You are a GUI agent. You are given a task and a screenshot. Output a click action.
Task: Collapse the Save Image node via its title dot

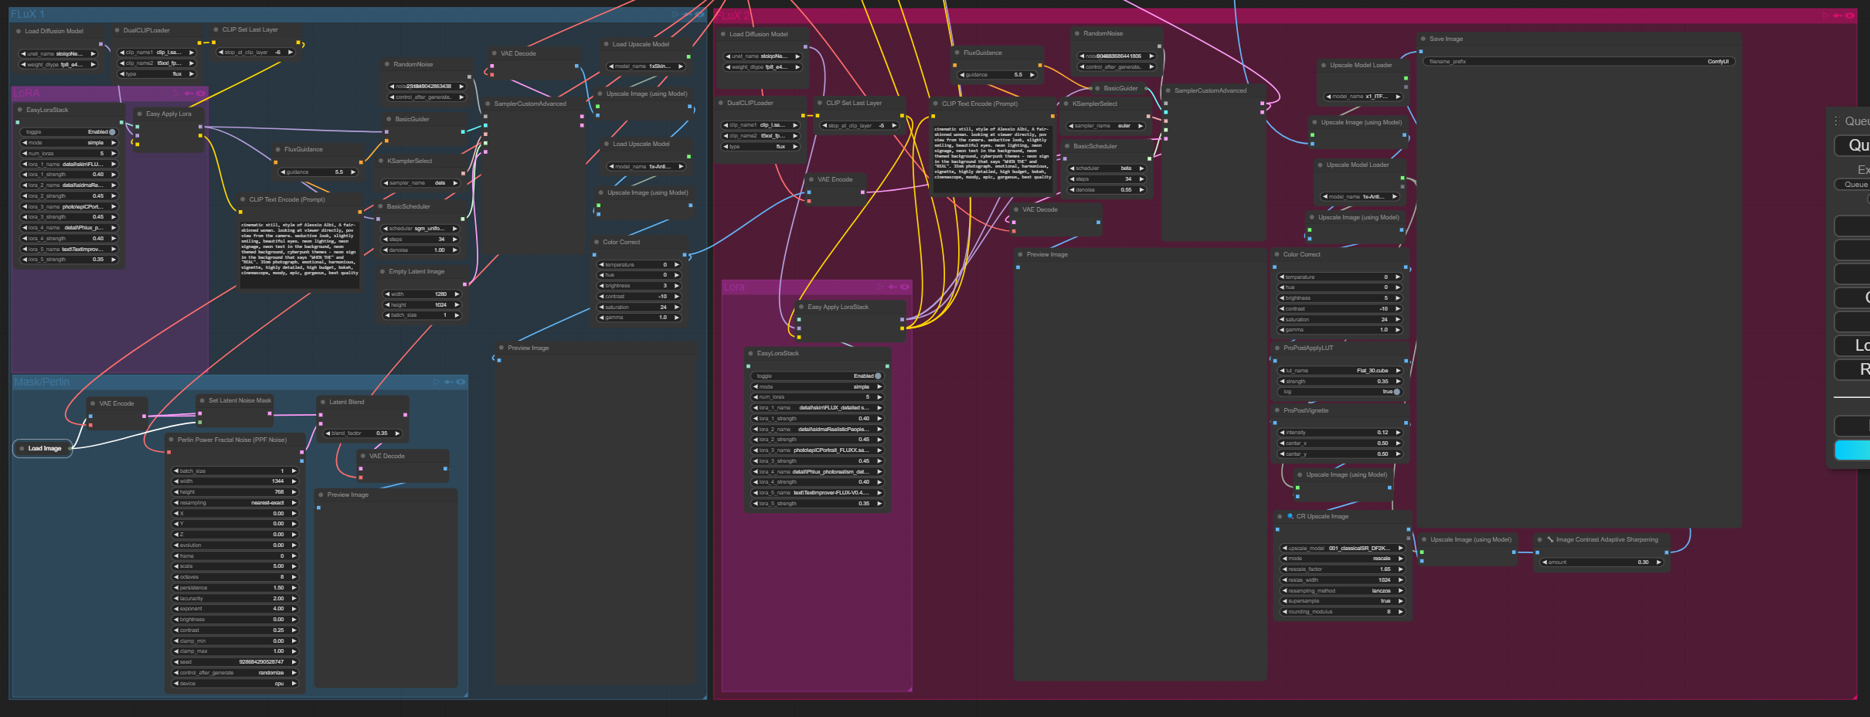[1423, 39]
